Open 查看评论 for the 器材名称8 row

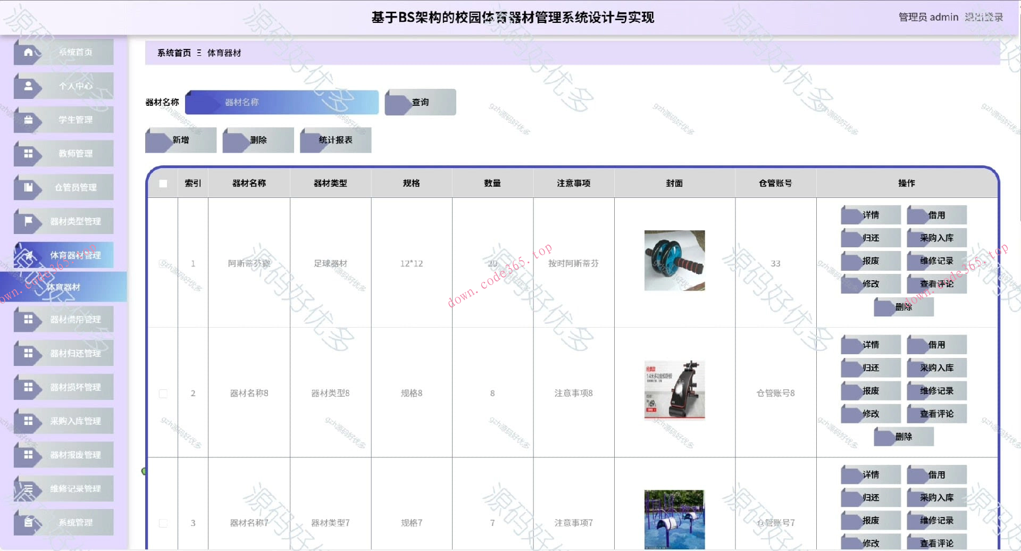click(936, 413)
